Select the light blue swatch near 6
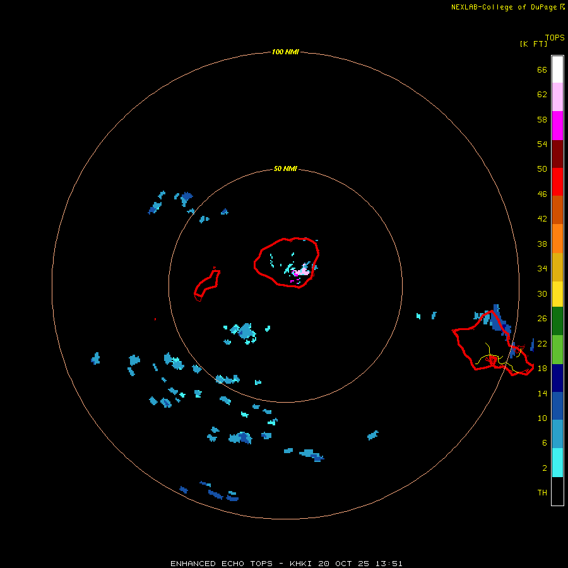This screenshot has width=568, height=568. pyautogui.click(x=557, y=434)
